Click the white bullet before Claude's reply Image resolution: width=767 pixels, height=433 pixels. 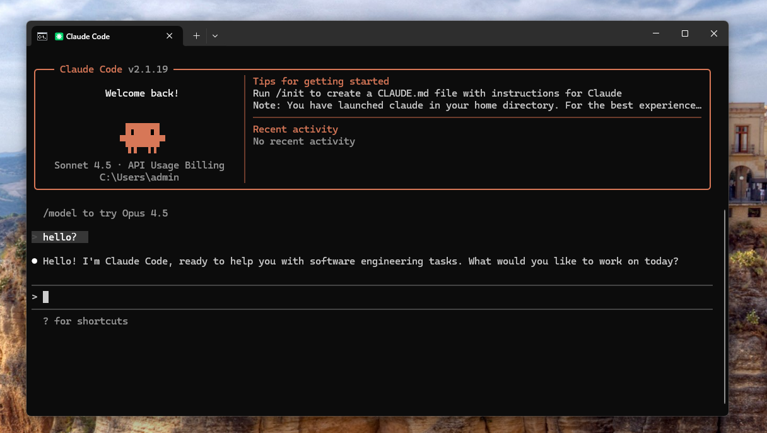pyautogui.click(x=35, y=261)
